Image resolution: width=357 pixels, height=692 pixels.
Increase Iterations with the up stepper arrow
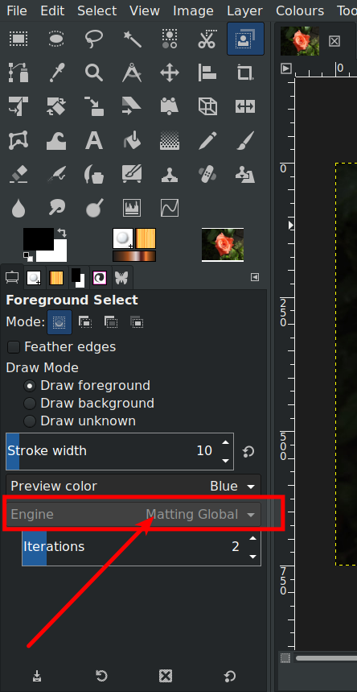(252, 538)
